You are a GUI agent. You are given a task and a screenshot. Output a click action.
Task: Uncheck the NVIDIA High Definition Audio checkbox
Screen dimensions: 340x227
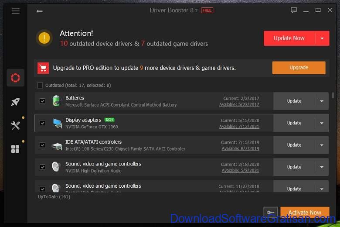(43, 167)
